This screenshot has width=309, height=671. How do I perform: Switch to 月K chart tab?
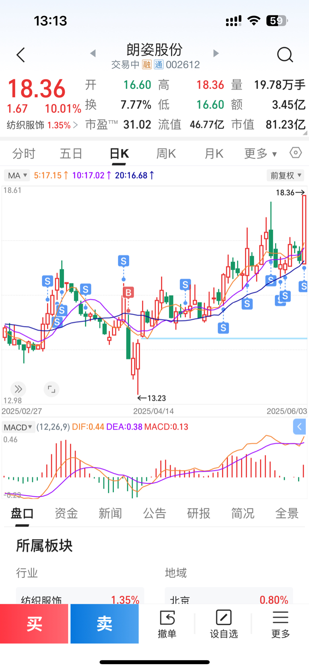[214, 154]
